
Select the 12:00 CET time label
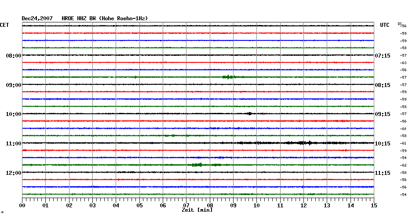14,173
